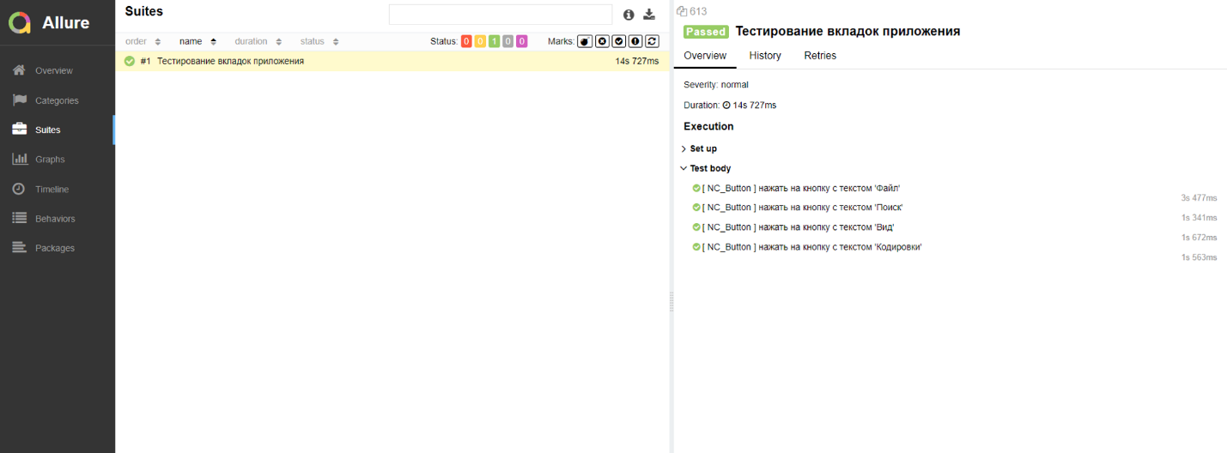Screen dimensions: 1227x453
Task: Click the clock icon beside Duration
Action: [x=726, y=106]
